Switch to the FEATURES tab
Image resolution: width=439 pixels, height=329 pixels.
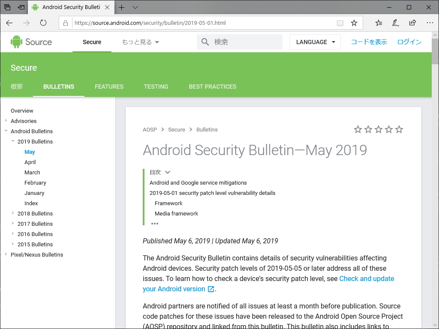click(109, 87)
